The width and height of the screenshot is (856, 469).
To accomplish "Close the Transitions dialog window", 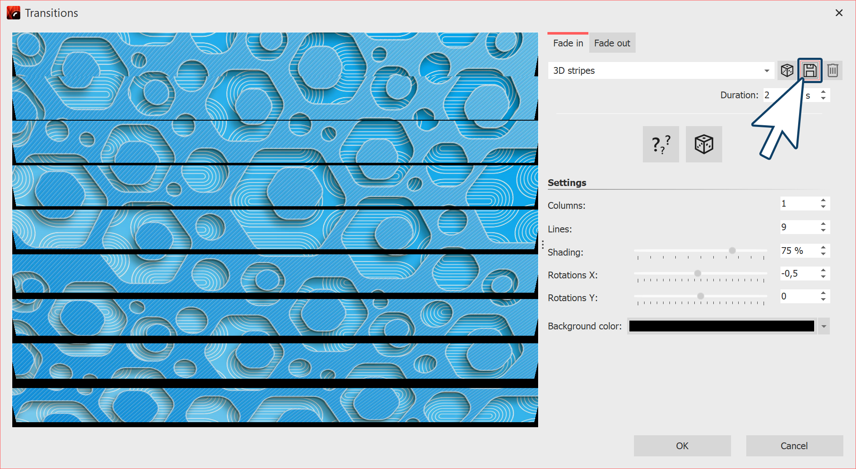I will pyautogui.click(x=839, y=13).
